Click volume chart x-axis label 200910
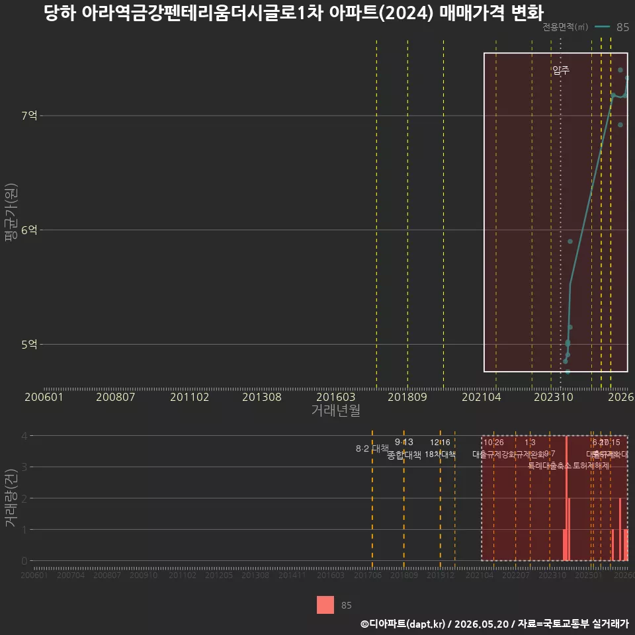Screen dimensions: 635x635 [x=144, y=575]
